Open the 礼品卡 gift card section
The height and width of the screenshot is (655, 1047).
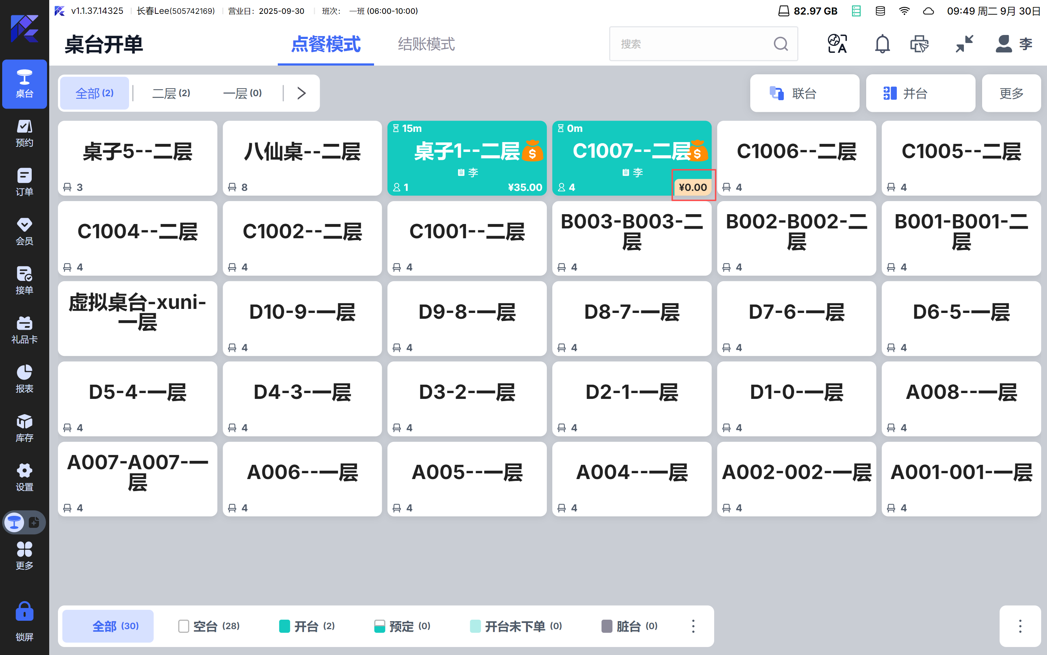(x=24, y=330)
